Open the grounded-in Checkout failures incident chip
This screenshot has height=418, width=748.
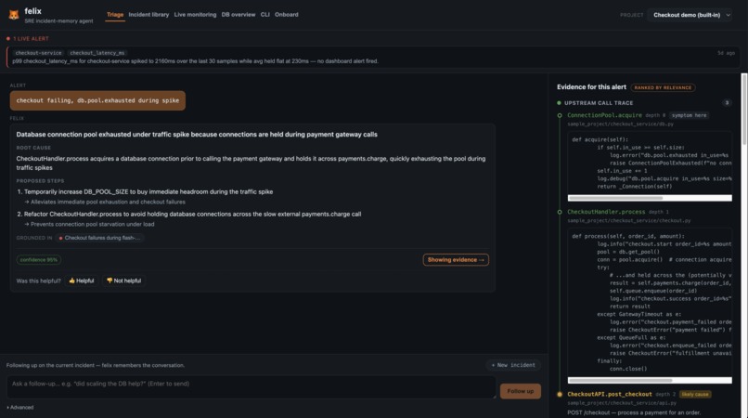click(x=99, y=238)
